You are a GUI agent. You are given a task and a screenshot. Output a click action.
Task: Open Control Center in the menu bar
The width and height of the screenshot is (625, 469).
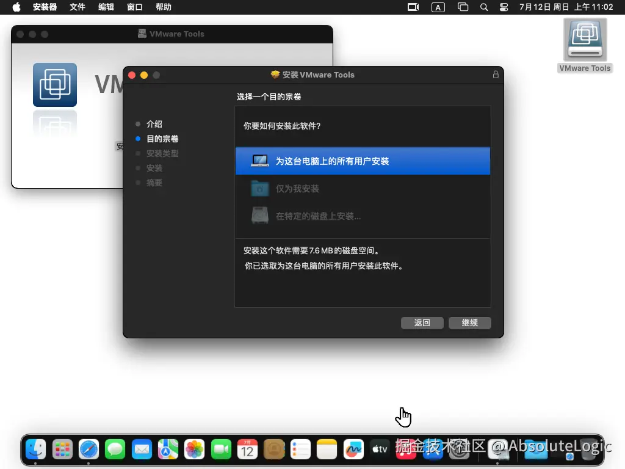click(x=504, y=7)
